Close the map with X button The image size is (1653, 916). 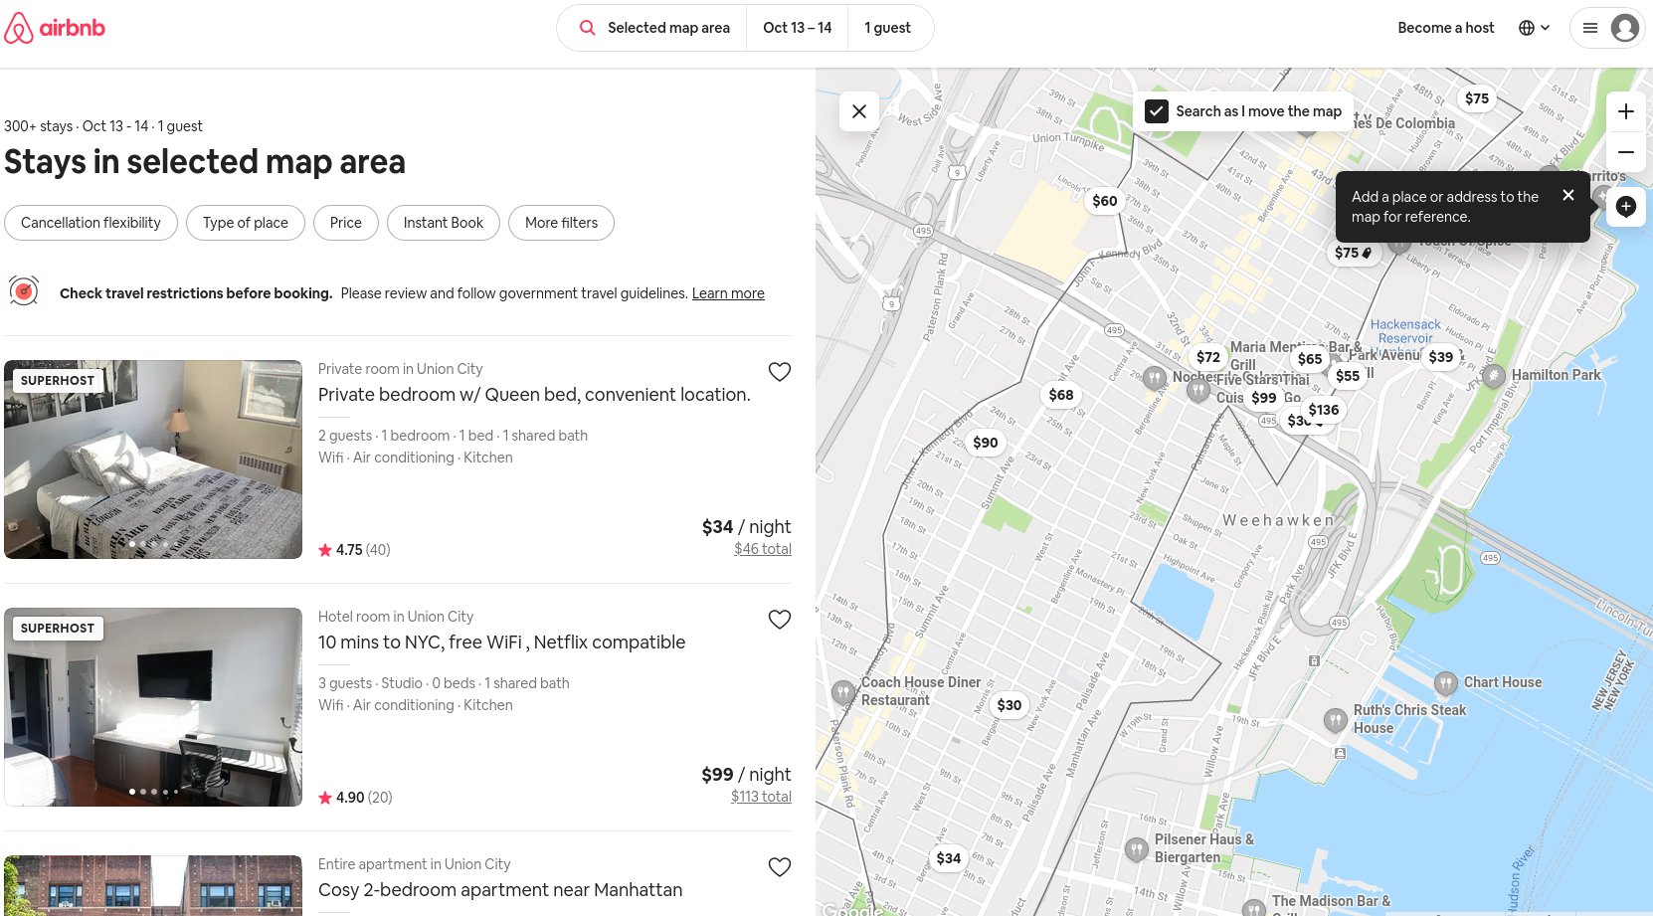[859, 111]
